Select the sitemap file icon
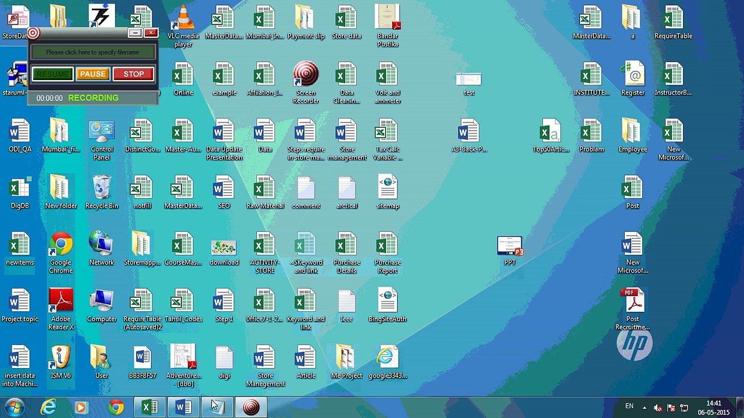744x418 pixels. 388,193
